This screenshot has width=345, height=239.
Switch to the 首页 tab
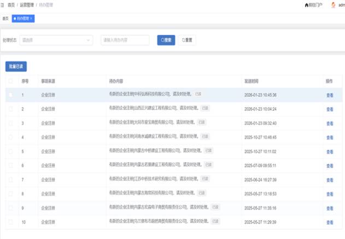[5, 18]
